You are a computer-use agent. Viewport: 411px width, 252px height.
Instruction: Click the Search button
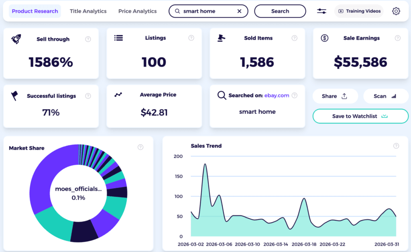(x=280, y=11)
